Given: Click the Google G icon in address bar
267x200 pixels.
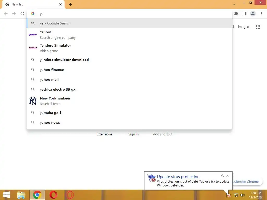Looking at the screenshot, I should click(x=33, y=14).
